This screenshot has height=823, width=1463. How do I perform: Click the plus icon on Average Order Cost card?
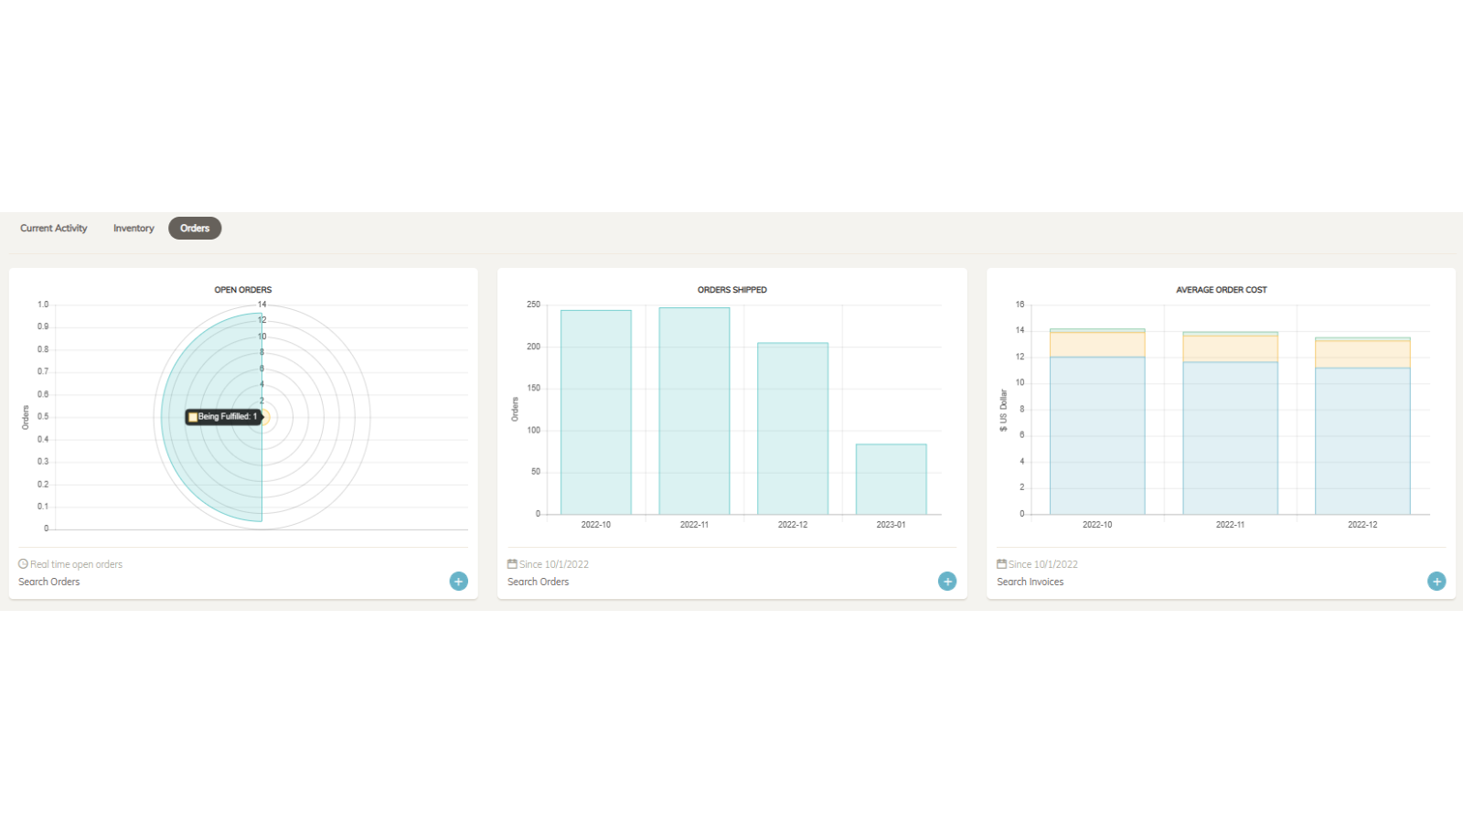pyautogui.click(x=1436, y=581)
